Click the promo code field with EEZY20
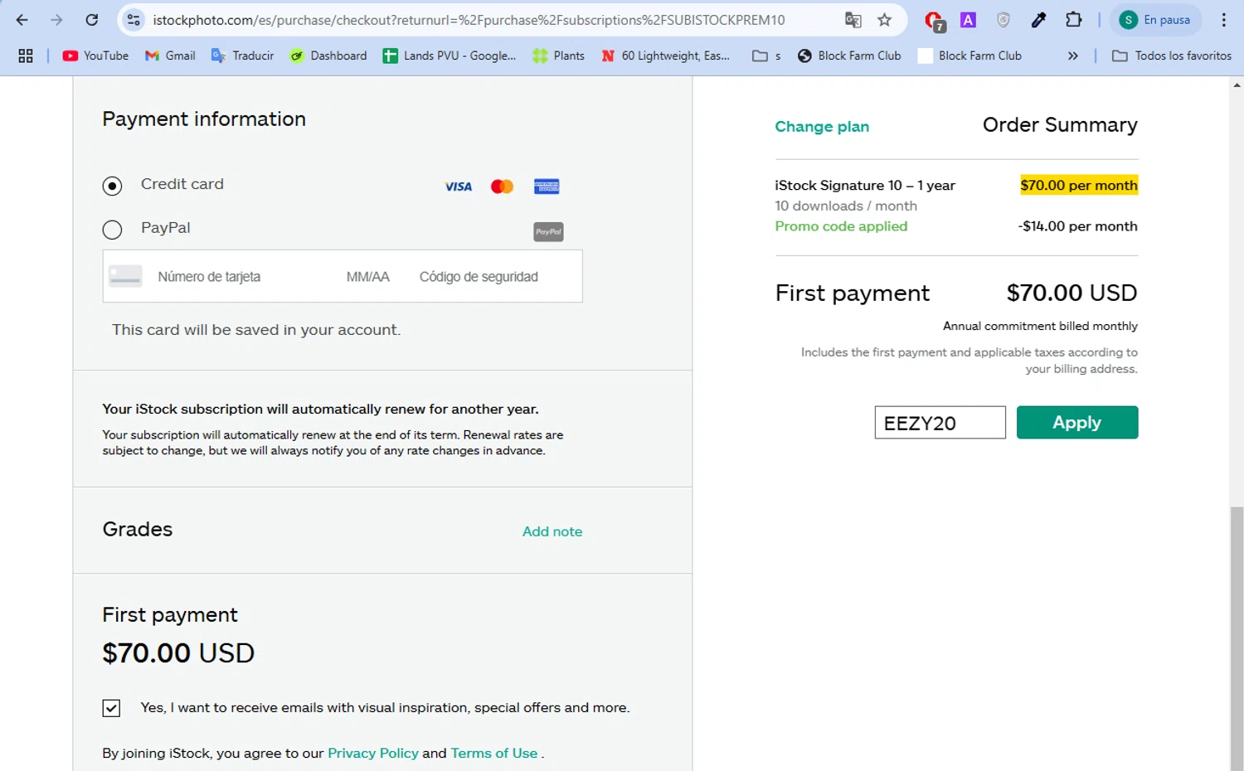Image resolution: width=1244 pixels, height=771 pixels. (x=940, y=423)
